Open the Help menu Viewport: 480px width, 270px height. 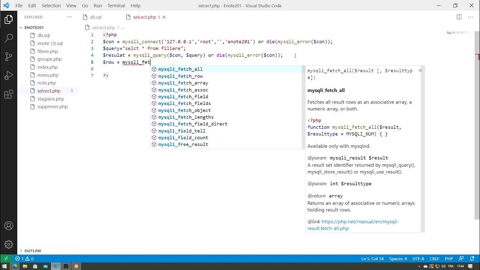pos(135,6)
